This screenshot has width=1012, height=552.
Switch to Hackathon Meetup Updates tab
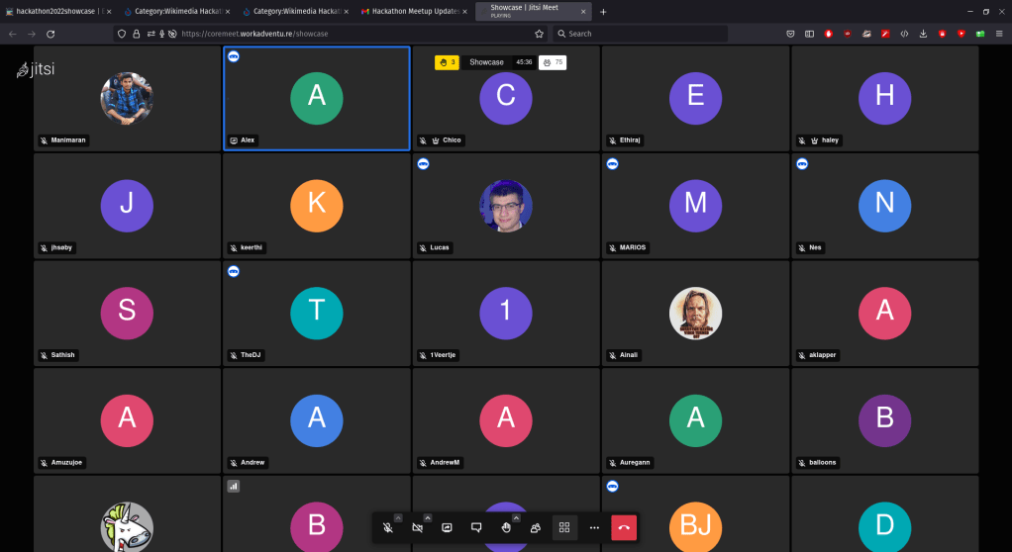pyautogui.click(x=410, y=11)
